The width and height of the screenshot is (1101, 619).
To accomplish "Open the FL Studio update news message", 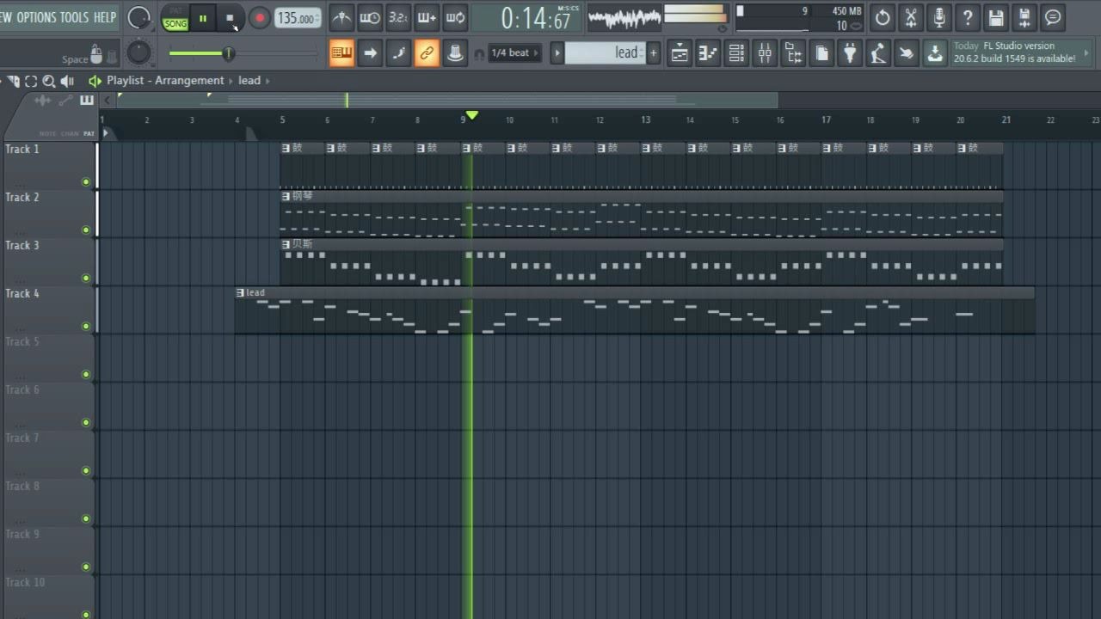I will pyautogui.click(x=1015, y=52).
